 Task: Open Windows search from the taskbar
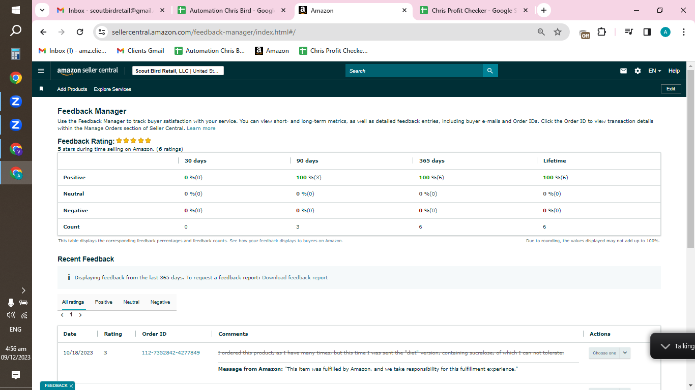16,31
